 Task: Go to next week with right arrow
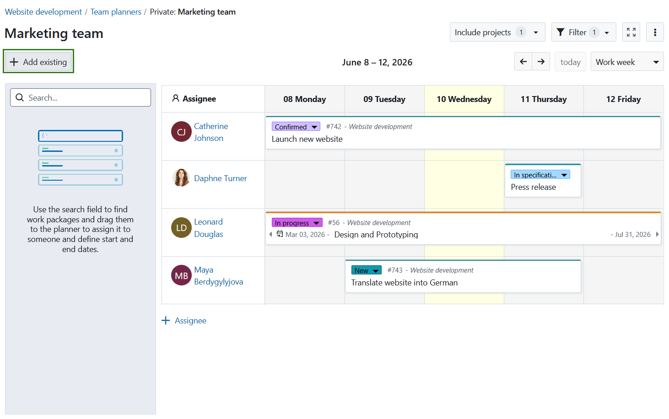point(541,61)
